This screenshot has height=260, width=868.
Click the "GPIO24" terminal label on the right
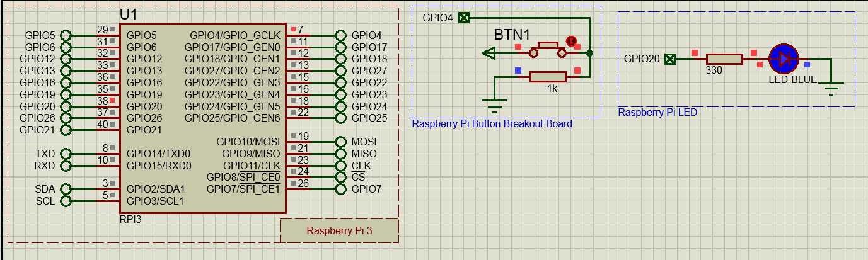369,106
